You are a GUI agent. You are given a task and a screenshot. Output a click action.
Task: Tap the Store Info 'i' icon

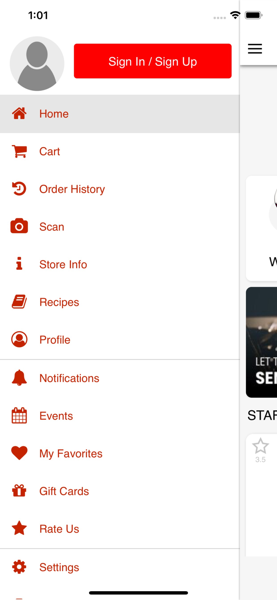pos(19,264)
